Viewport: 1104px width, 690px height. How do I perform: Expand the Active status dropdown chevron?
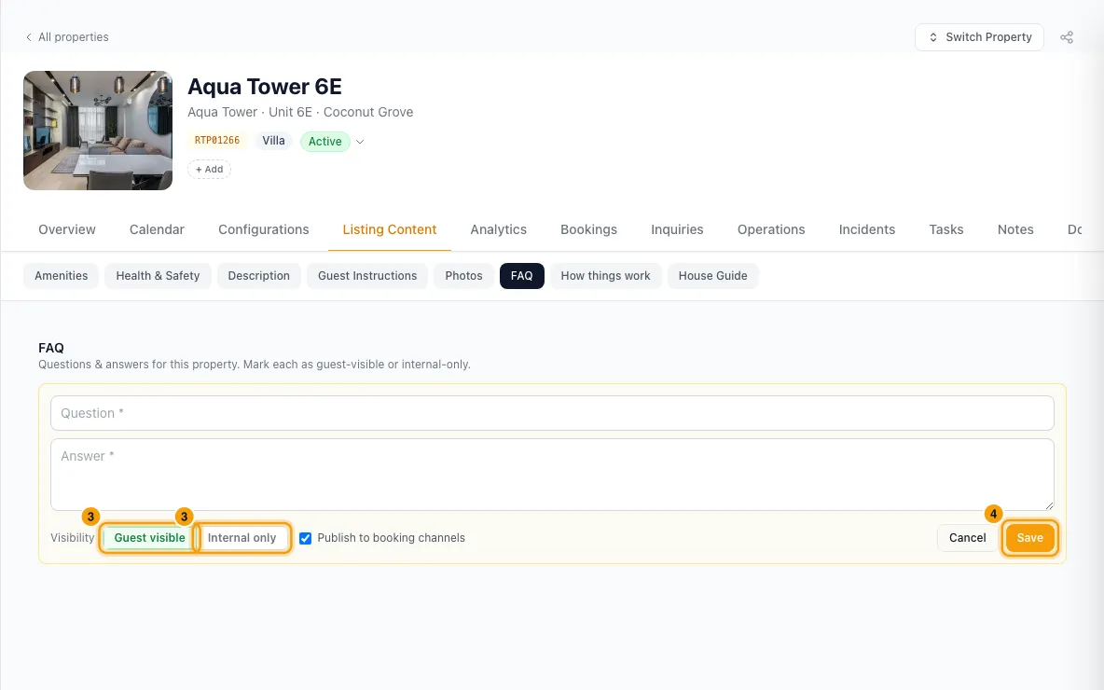[360, 142]
